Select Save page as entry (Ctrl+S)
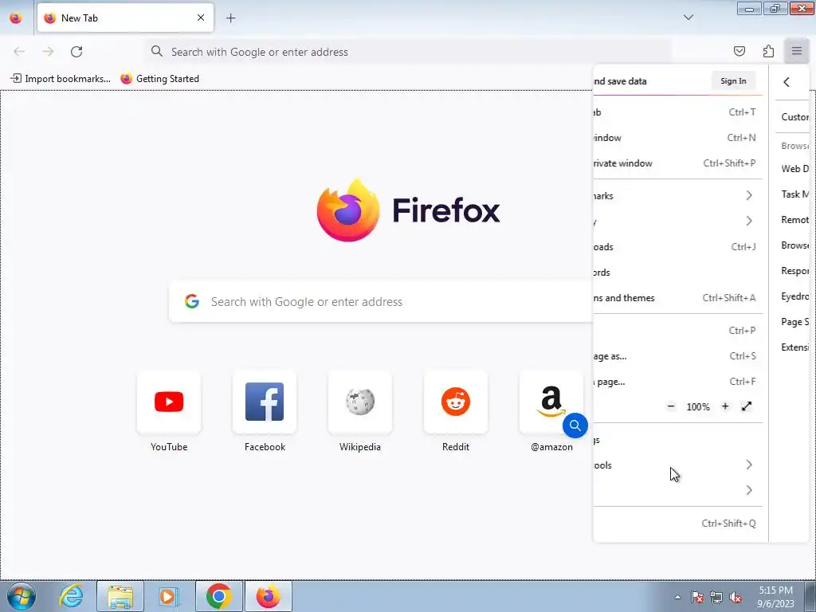 677,356
